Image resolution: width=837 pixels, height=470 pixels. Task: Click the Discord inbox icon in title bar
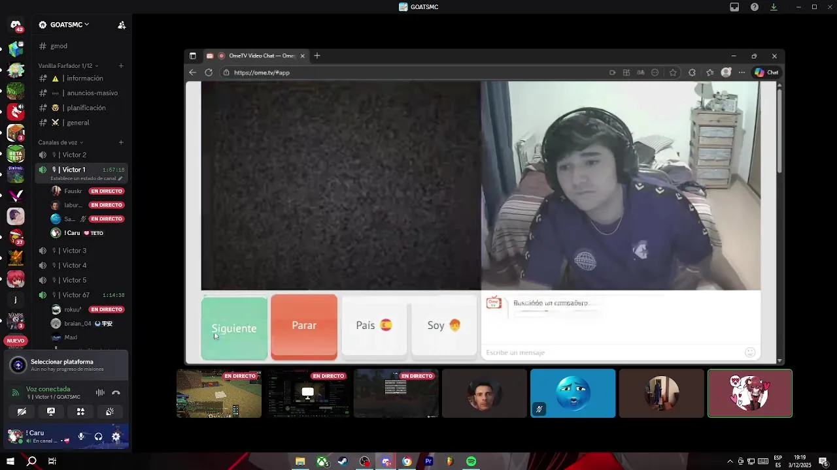[x=734, y=7]
